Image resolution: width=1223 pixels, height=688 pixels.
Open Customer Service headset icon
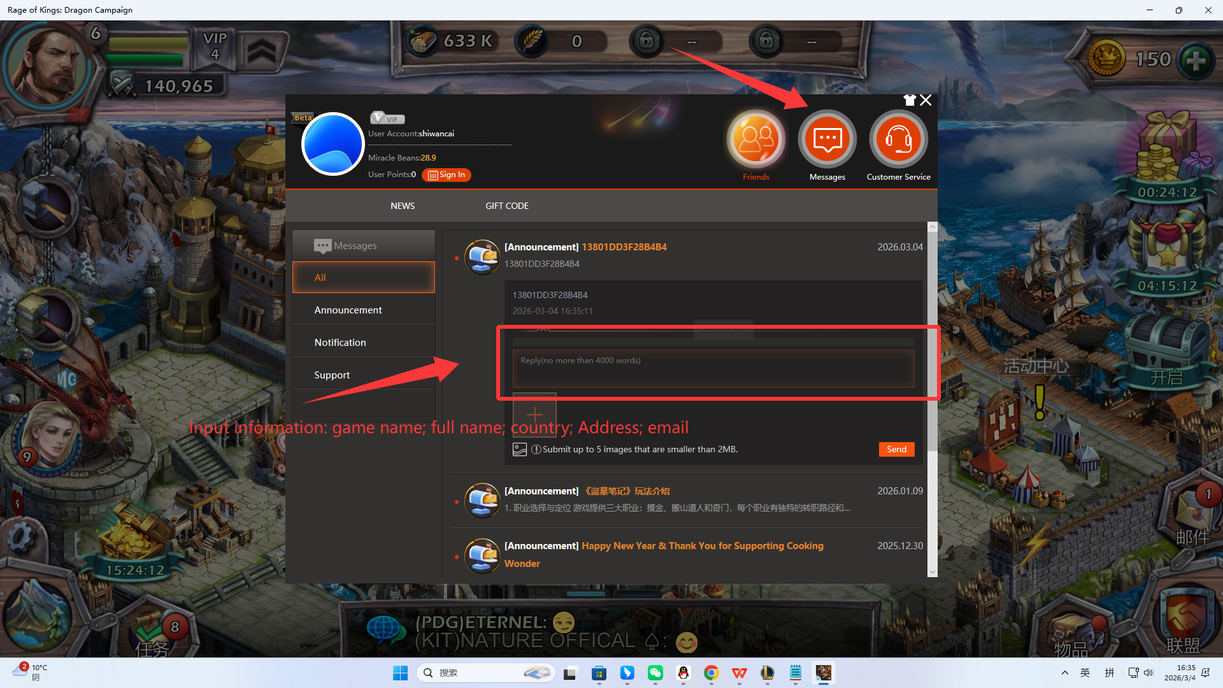point(898,139)
